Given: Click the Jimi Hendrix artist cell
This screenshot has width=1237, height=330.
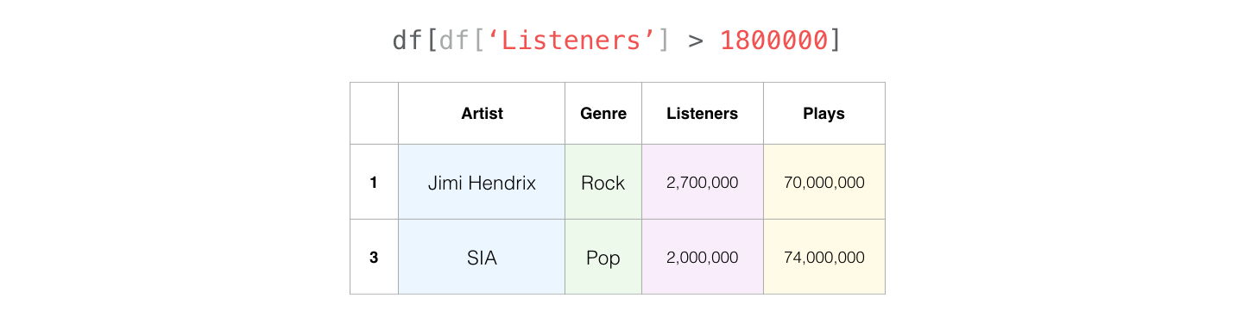Looking at the screenshot, I should click(x=482, y=182).
